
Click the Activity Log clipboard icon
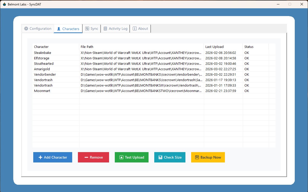(x=105, y=29)
